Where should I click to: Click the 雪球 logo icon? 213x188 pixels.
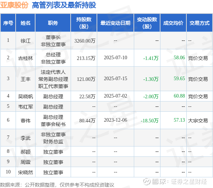(x=147, y=182)
